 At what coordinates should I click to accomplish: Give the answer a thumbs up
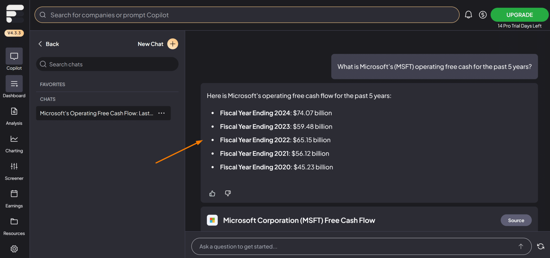212,193
